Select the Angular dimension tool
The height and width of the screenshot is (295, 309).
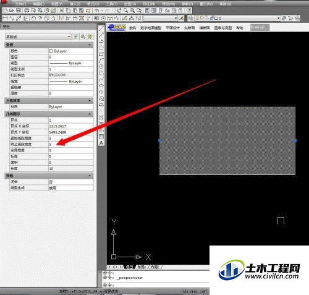[x=53, y=19]
